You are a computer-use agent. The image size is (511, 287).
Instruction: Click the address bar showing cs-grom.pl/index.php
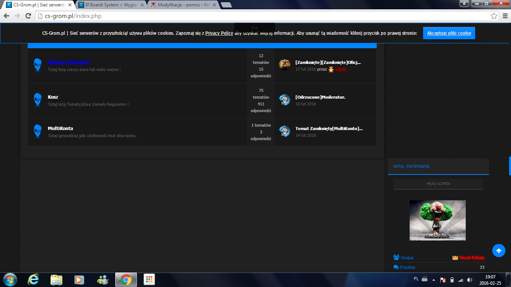click(262, 16)
